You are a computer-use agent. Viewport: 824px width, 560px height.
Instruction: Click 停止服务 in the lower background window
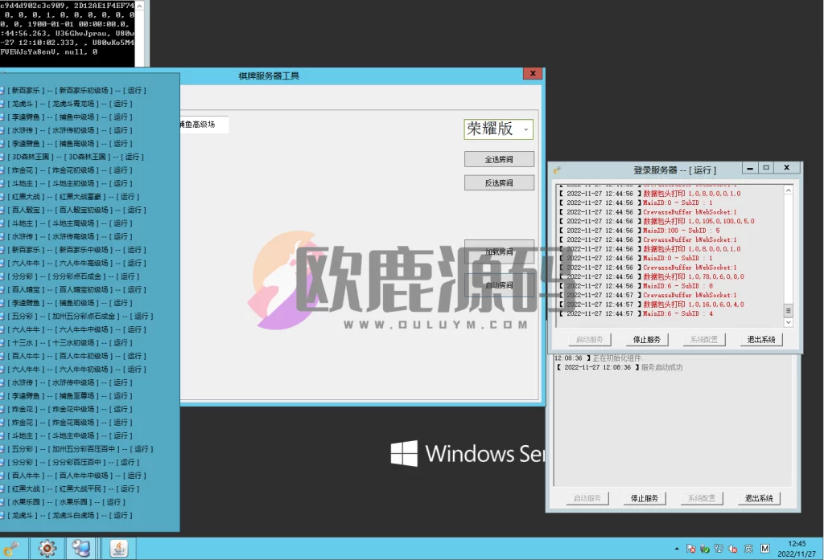click(645, 498)
